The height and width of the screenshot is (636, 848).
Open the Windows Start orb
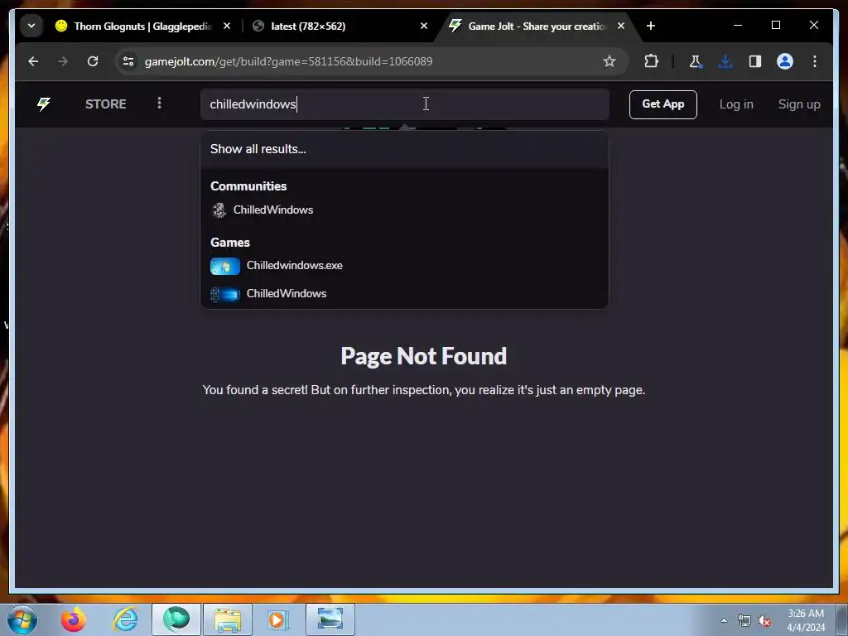[22, 619]
